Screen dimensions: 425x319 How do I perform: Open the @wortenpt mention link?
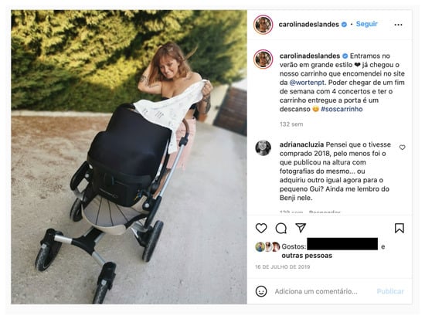pos(307,83)
